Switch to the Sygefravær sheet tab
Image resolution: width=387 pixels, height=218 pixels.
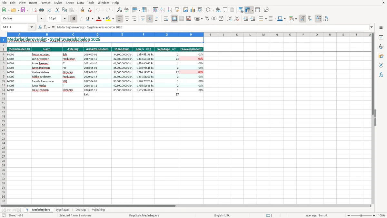(x=63, y=210)
